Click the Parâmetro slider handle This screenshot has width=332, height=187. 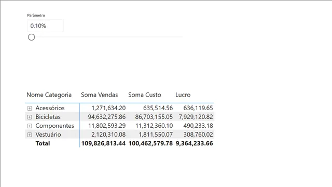point(31,37)
